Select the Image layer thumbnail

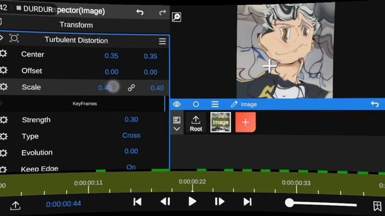(221, 122)
